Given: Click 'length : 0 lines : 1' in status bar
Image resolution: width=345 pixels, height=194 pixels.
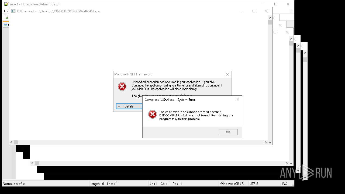Looking at the screenshot, I should pos(104,184).
